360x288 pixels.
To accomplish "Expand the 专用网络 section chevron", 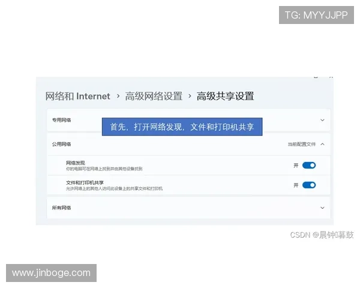I will 322,120.
